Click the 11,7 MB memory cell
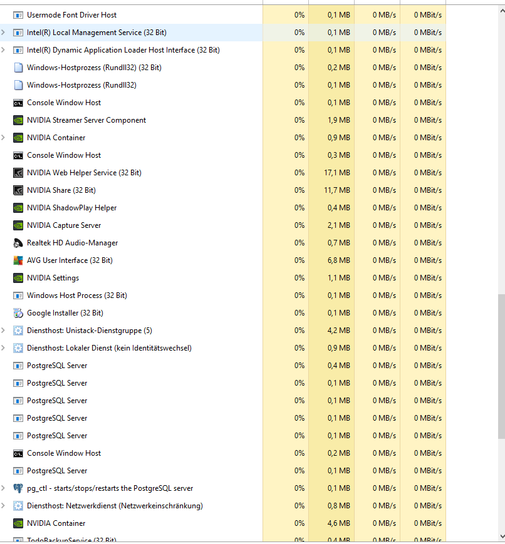Image resolution: width=505 pixels, height=544 pixels. (x=331, y=190)
